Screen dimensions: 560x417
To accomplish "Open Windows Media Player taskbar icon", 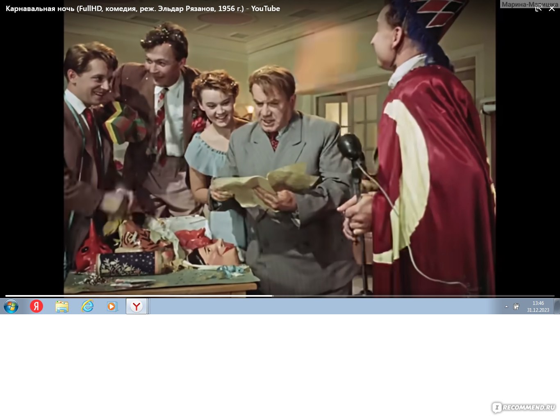I will [112, 306].
